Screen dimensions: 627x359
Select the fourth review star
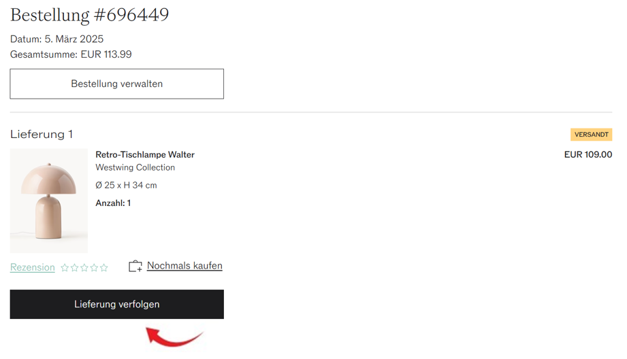coord(94,268)
